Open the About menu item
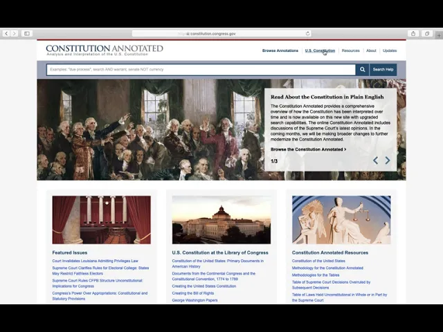Viewport: 443px width, 332px height. point(371,50)
